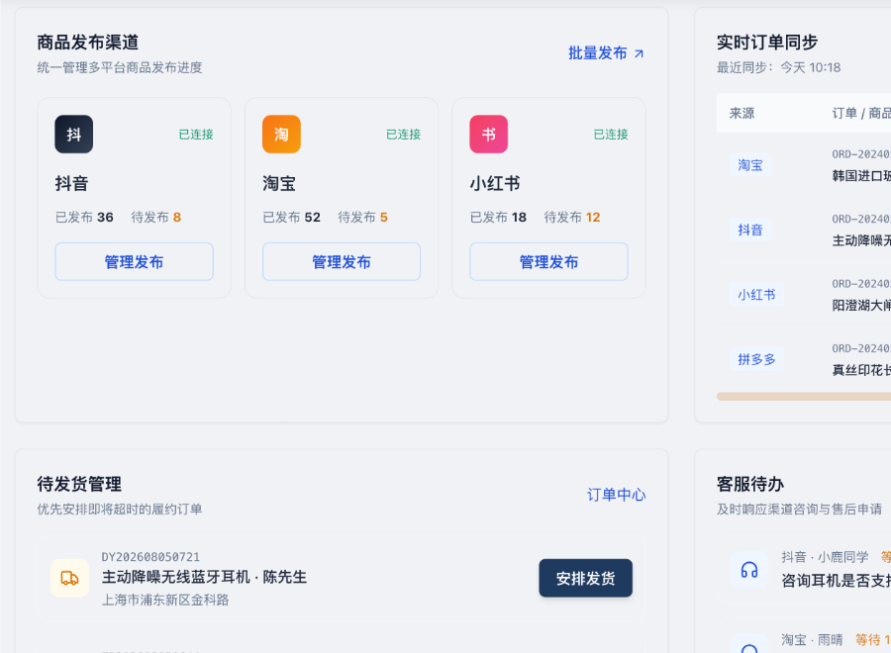
Task: Click the 小红书 source tag in the order sync table
Action: point(756,295)
